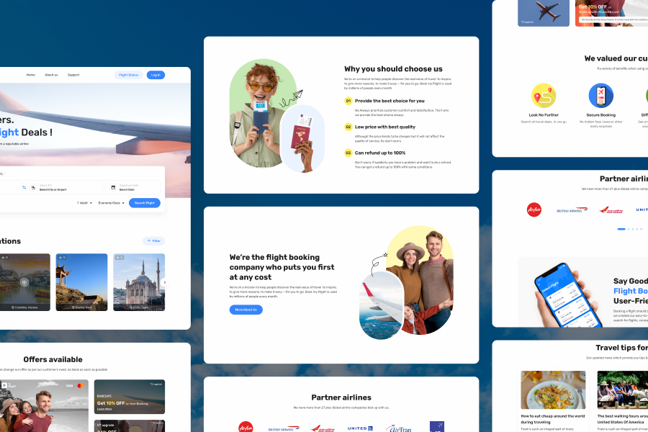Viewport: 648px width, 432px height.
Task: Click the yellow 03 badge
Action: [348, 153]
